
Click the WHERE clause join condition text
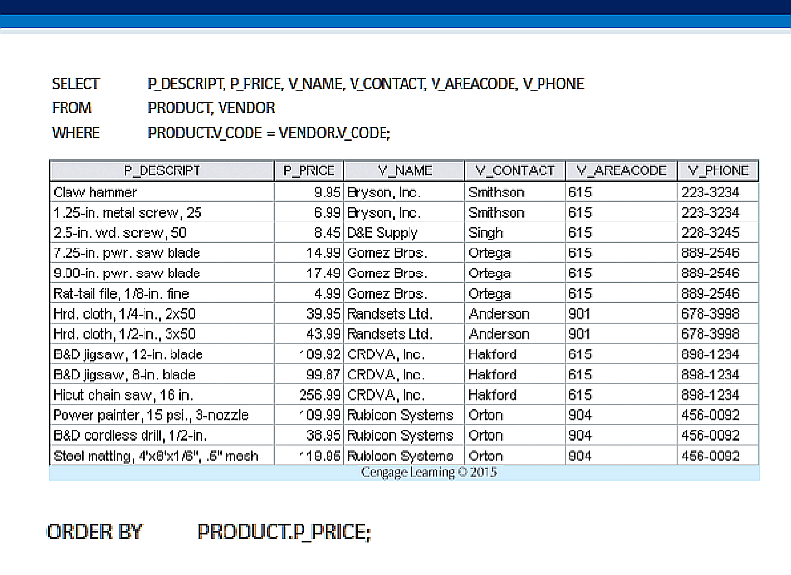pos(269,132)
